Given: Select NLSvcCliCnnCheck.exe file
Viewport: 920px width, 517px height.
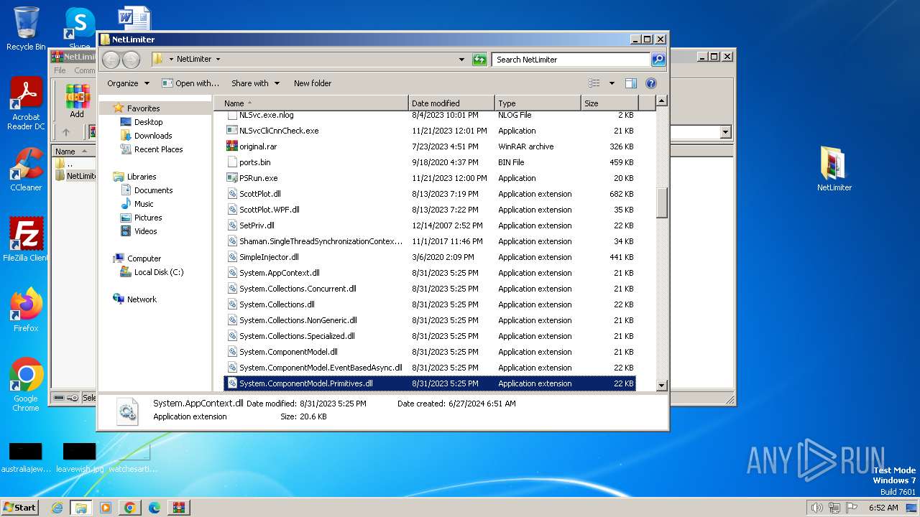Looking at the screenshot, I should point(429,131).
